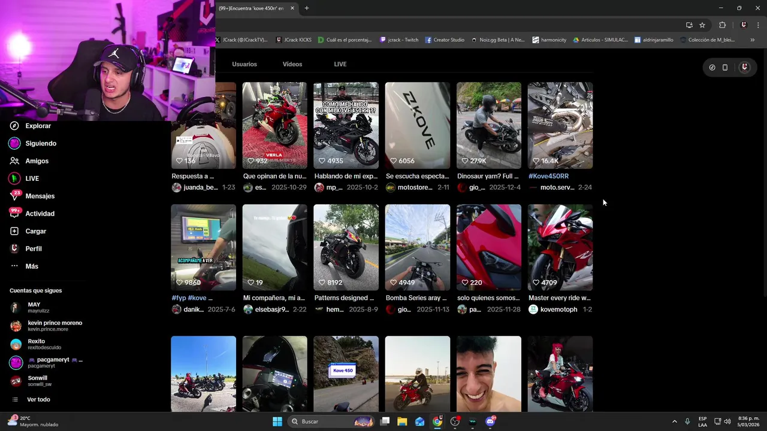The width and height of the screenshot is (767, 431).
Task: Open the riding POV video with 4949 likes
Action: pos(417,247)
